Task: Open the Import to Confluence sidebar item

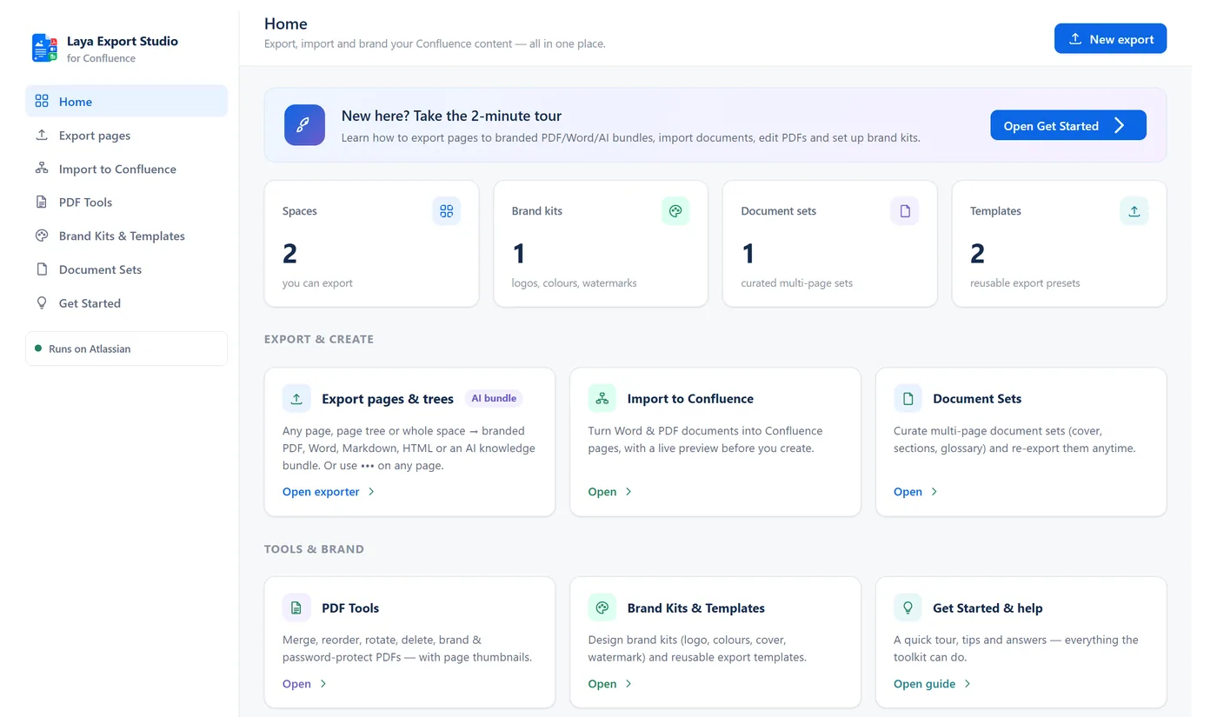Action: 127,169
